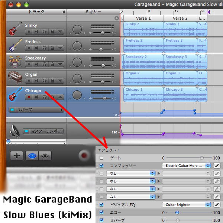Open the Guitar Brighten EQ preset menu
The width and height of the screenshot is (223, 223).
(x=187, y=204)
